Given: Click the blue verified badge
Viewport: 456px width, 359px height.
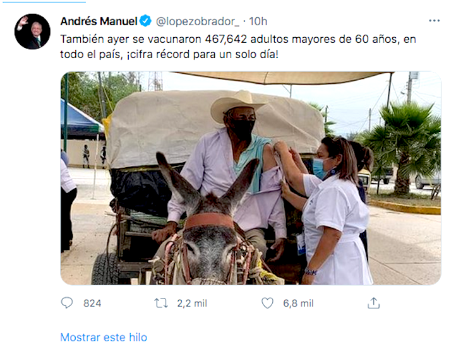Looking at the screenshot, I should click(x=145, y=21).
